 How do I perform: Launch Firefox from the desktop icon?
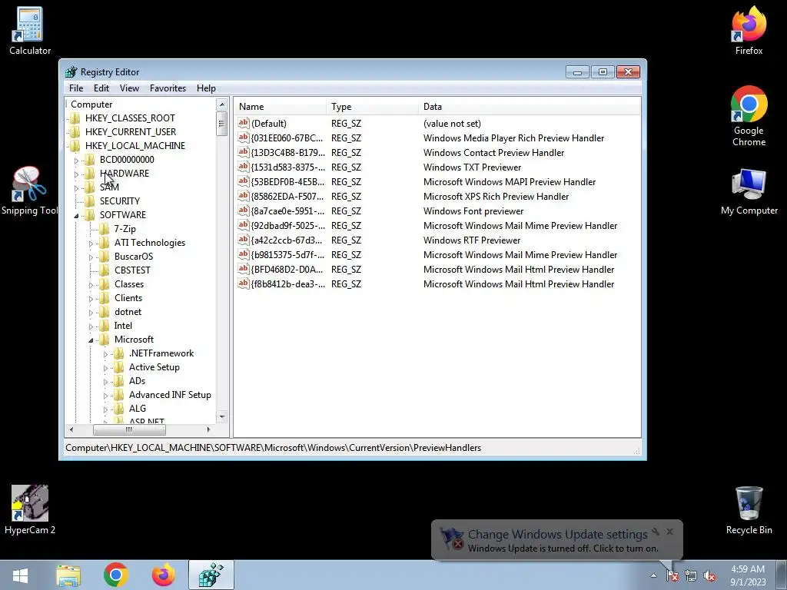[x=749, y=31]
